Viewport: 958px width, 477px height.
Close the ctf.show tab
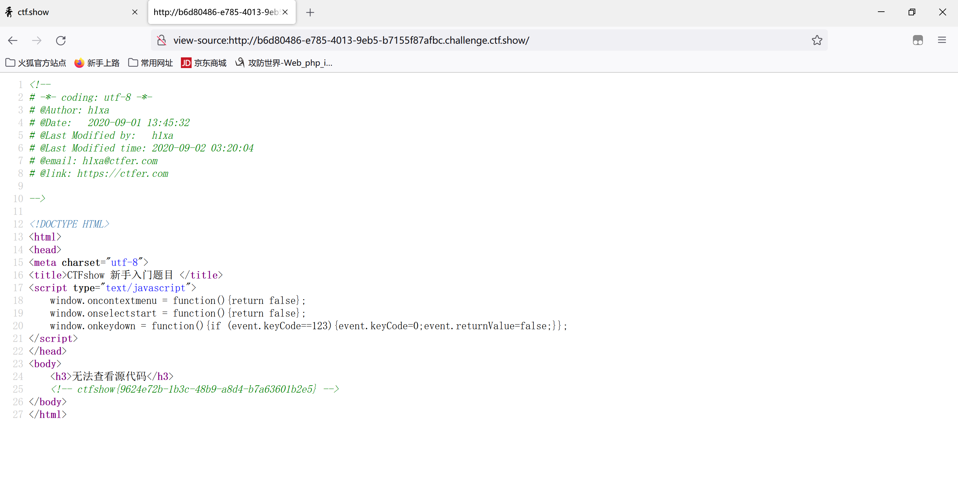pyautogui.click(x=135, y=12)
